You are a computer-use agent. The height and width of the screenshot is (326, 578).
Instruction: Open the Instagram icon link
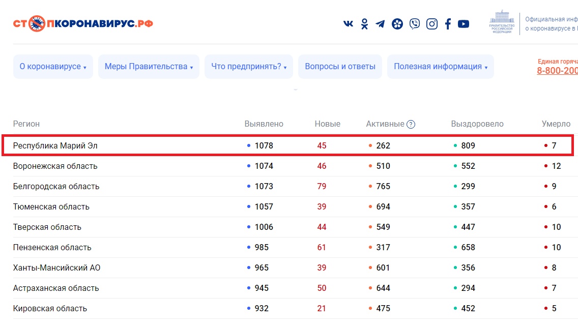click(431, 24)
